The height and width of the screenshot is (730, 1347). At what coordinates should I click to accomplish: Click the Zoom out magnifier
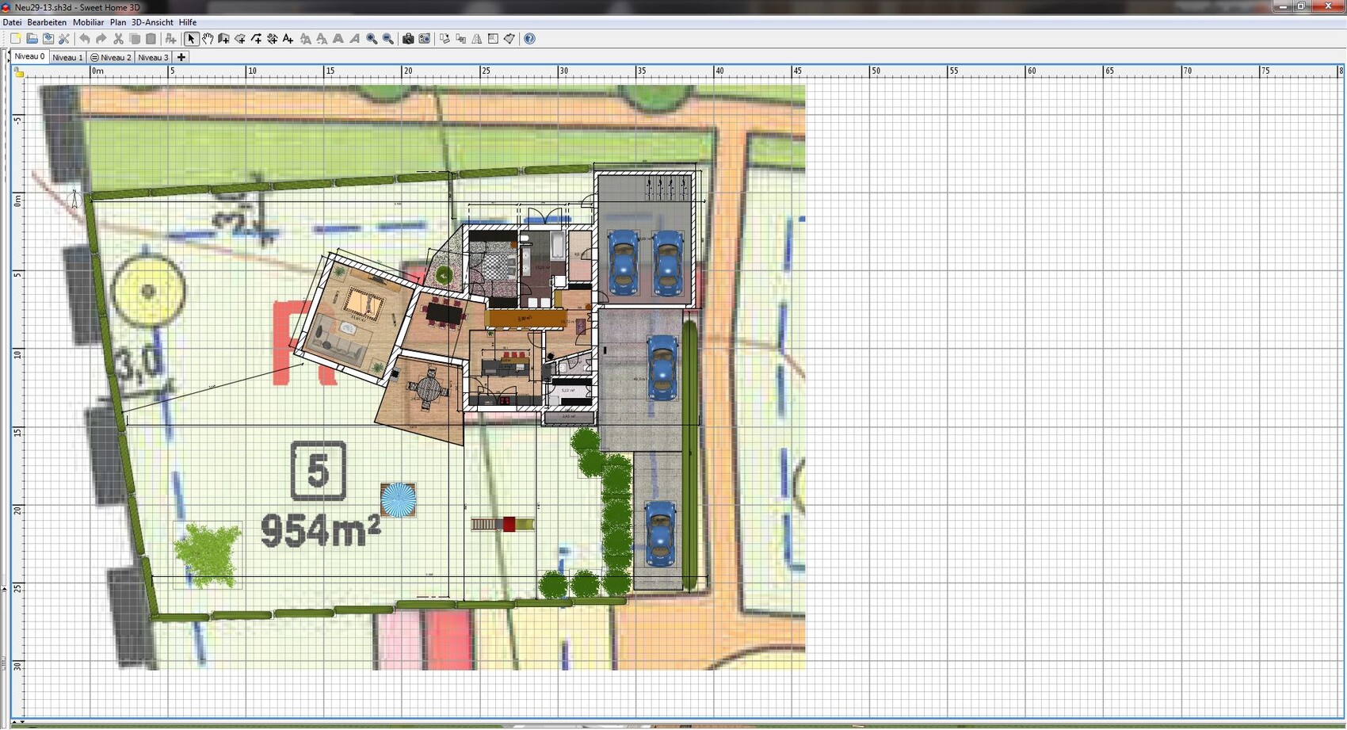(388, 39)
